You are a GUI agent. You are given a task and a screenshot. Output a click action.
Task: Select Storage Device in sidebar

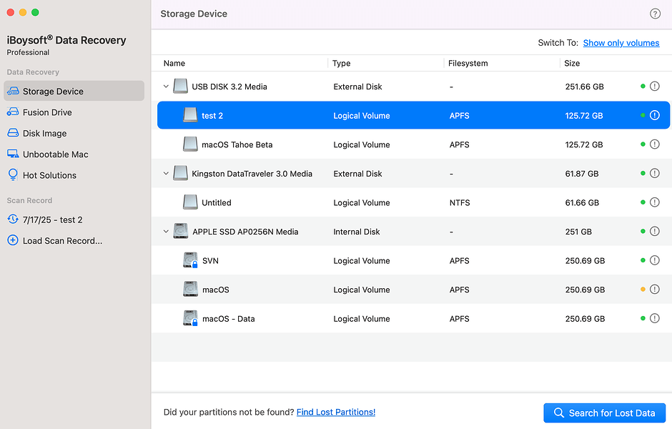point(74,91)
